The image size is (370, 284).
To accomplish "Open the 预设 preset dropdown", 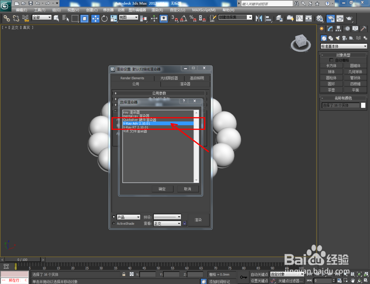I will click(167, 217).
